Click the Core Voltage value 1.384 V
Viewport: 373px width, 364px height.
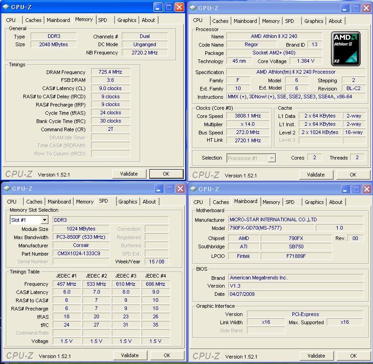coord(306,61)
